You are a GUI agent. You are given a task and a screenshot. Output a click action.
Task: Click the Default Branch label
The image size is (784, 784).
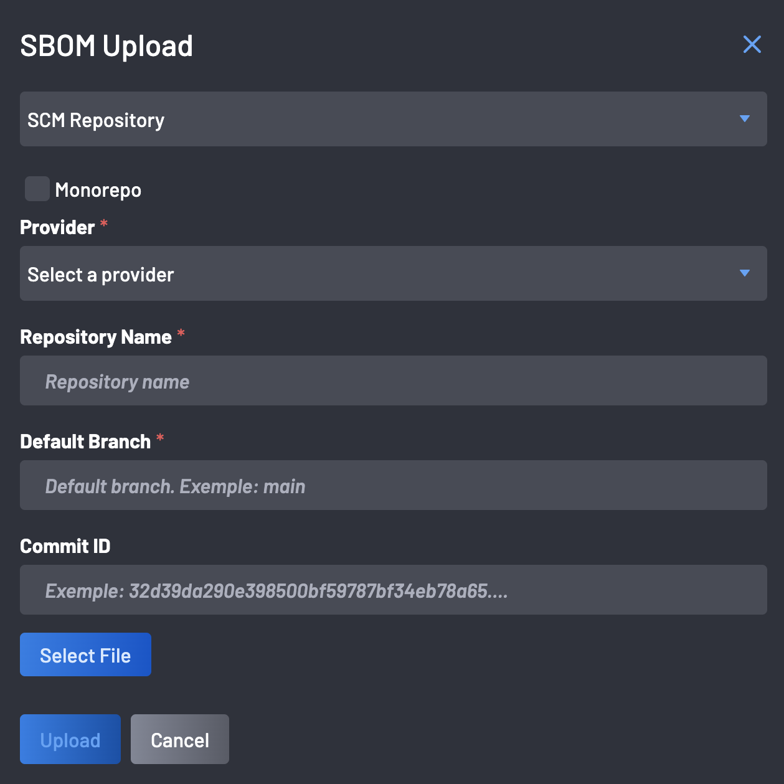85,442
